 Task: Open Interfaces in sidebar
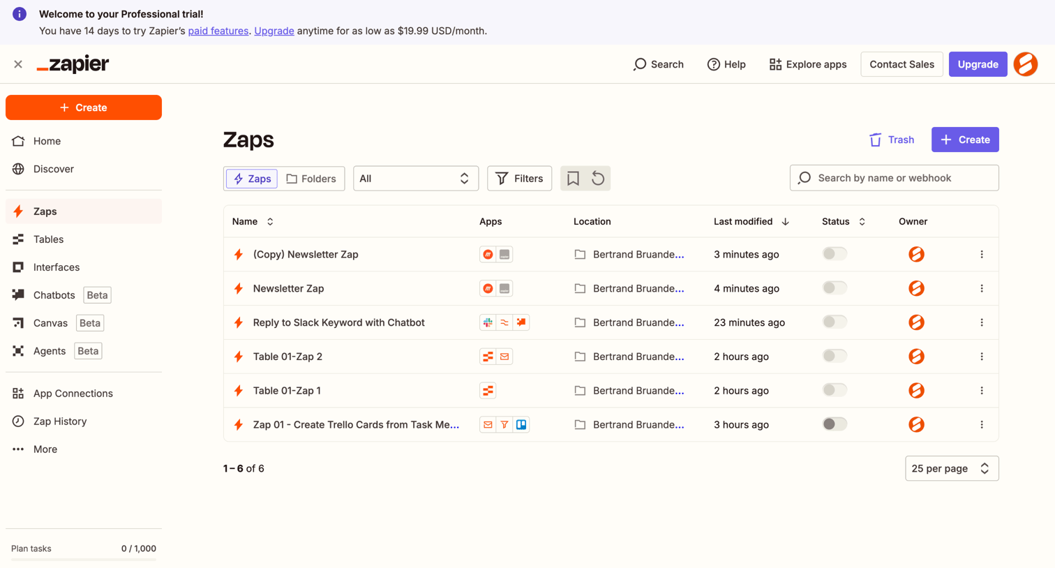coord(84,267)
